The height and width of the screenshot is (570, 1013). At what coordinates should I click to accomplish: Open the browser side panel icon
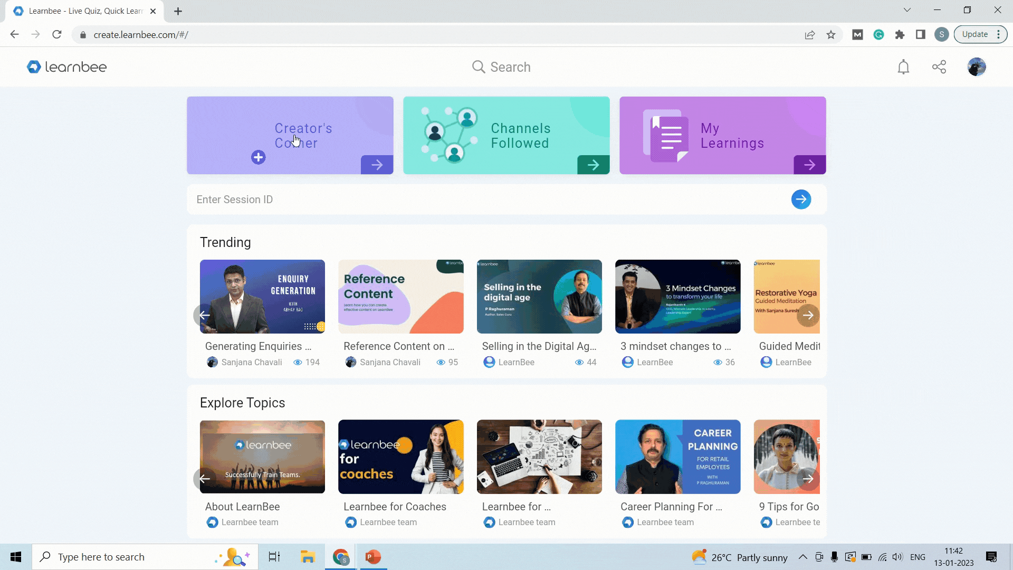[921, 35]
